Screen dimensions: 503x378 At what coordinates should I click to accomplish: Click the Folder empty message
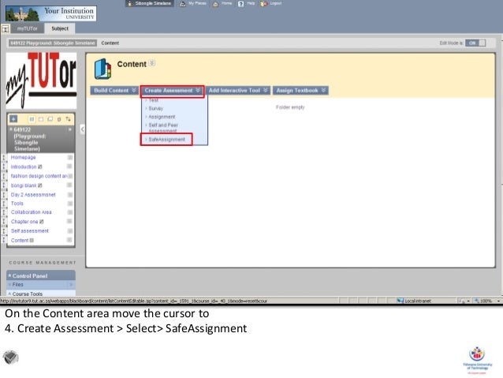290,107
